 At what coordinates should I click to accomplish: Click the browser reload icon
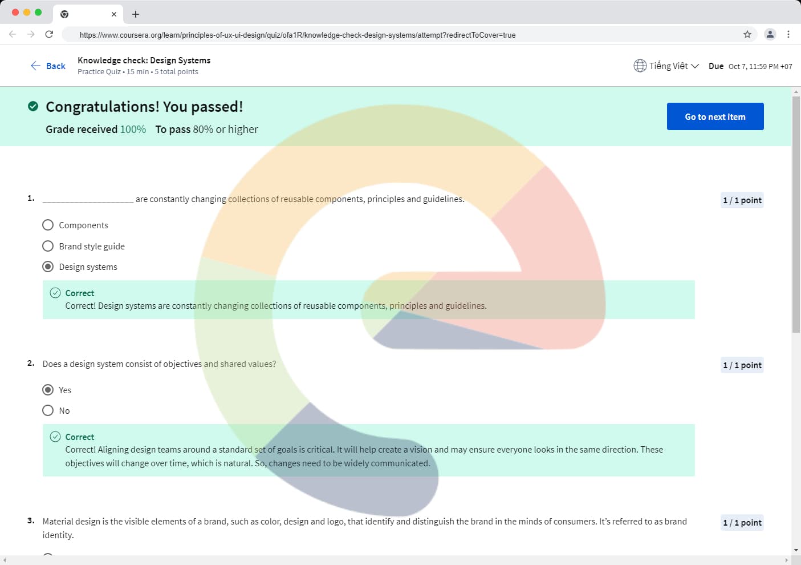(x=49, y=34)
